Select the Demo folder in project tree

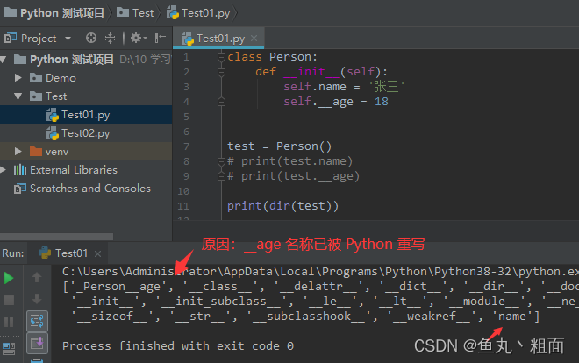[61, 78]
